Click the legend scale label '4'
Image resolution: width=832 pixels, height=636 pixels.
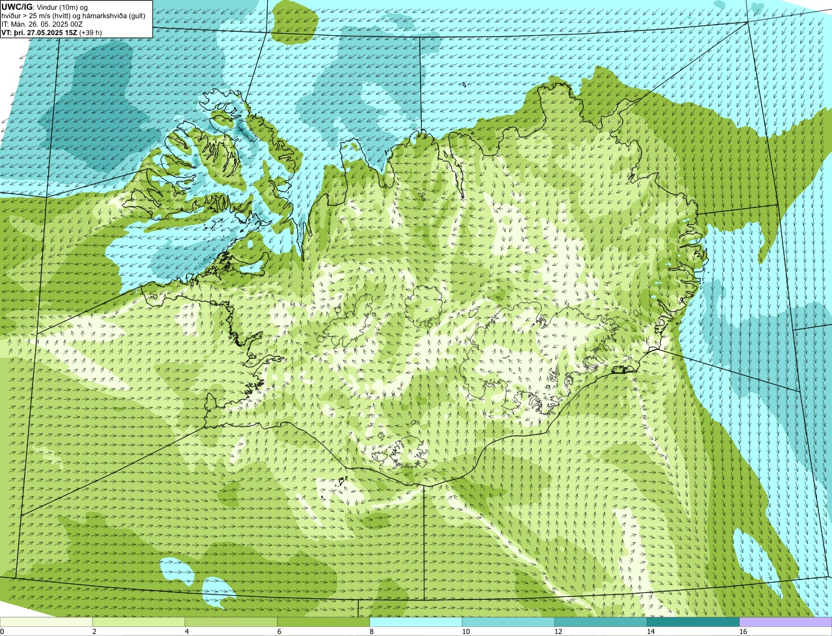click(187, 631)
